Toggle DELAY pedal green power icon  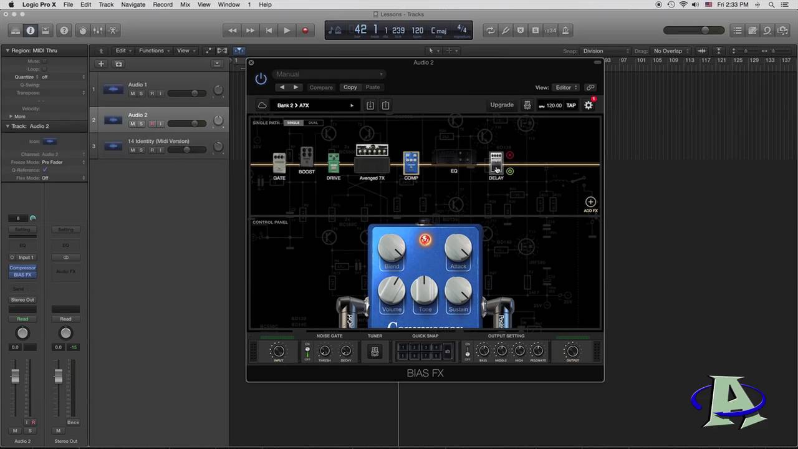pyautogui.click(x=509, y=171)
